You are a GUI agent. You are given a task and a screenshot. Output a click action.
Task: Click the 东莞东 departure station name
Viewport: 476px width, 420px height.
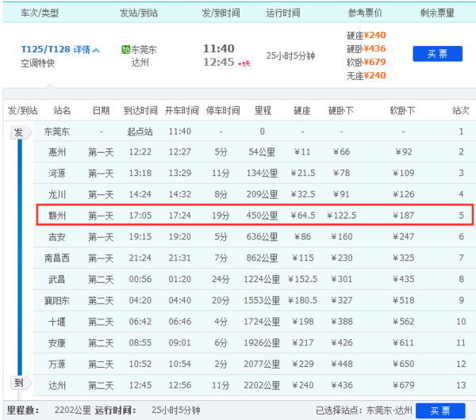[144, 49]
